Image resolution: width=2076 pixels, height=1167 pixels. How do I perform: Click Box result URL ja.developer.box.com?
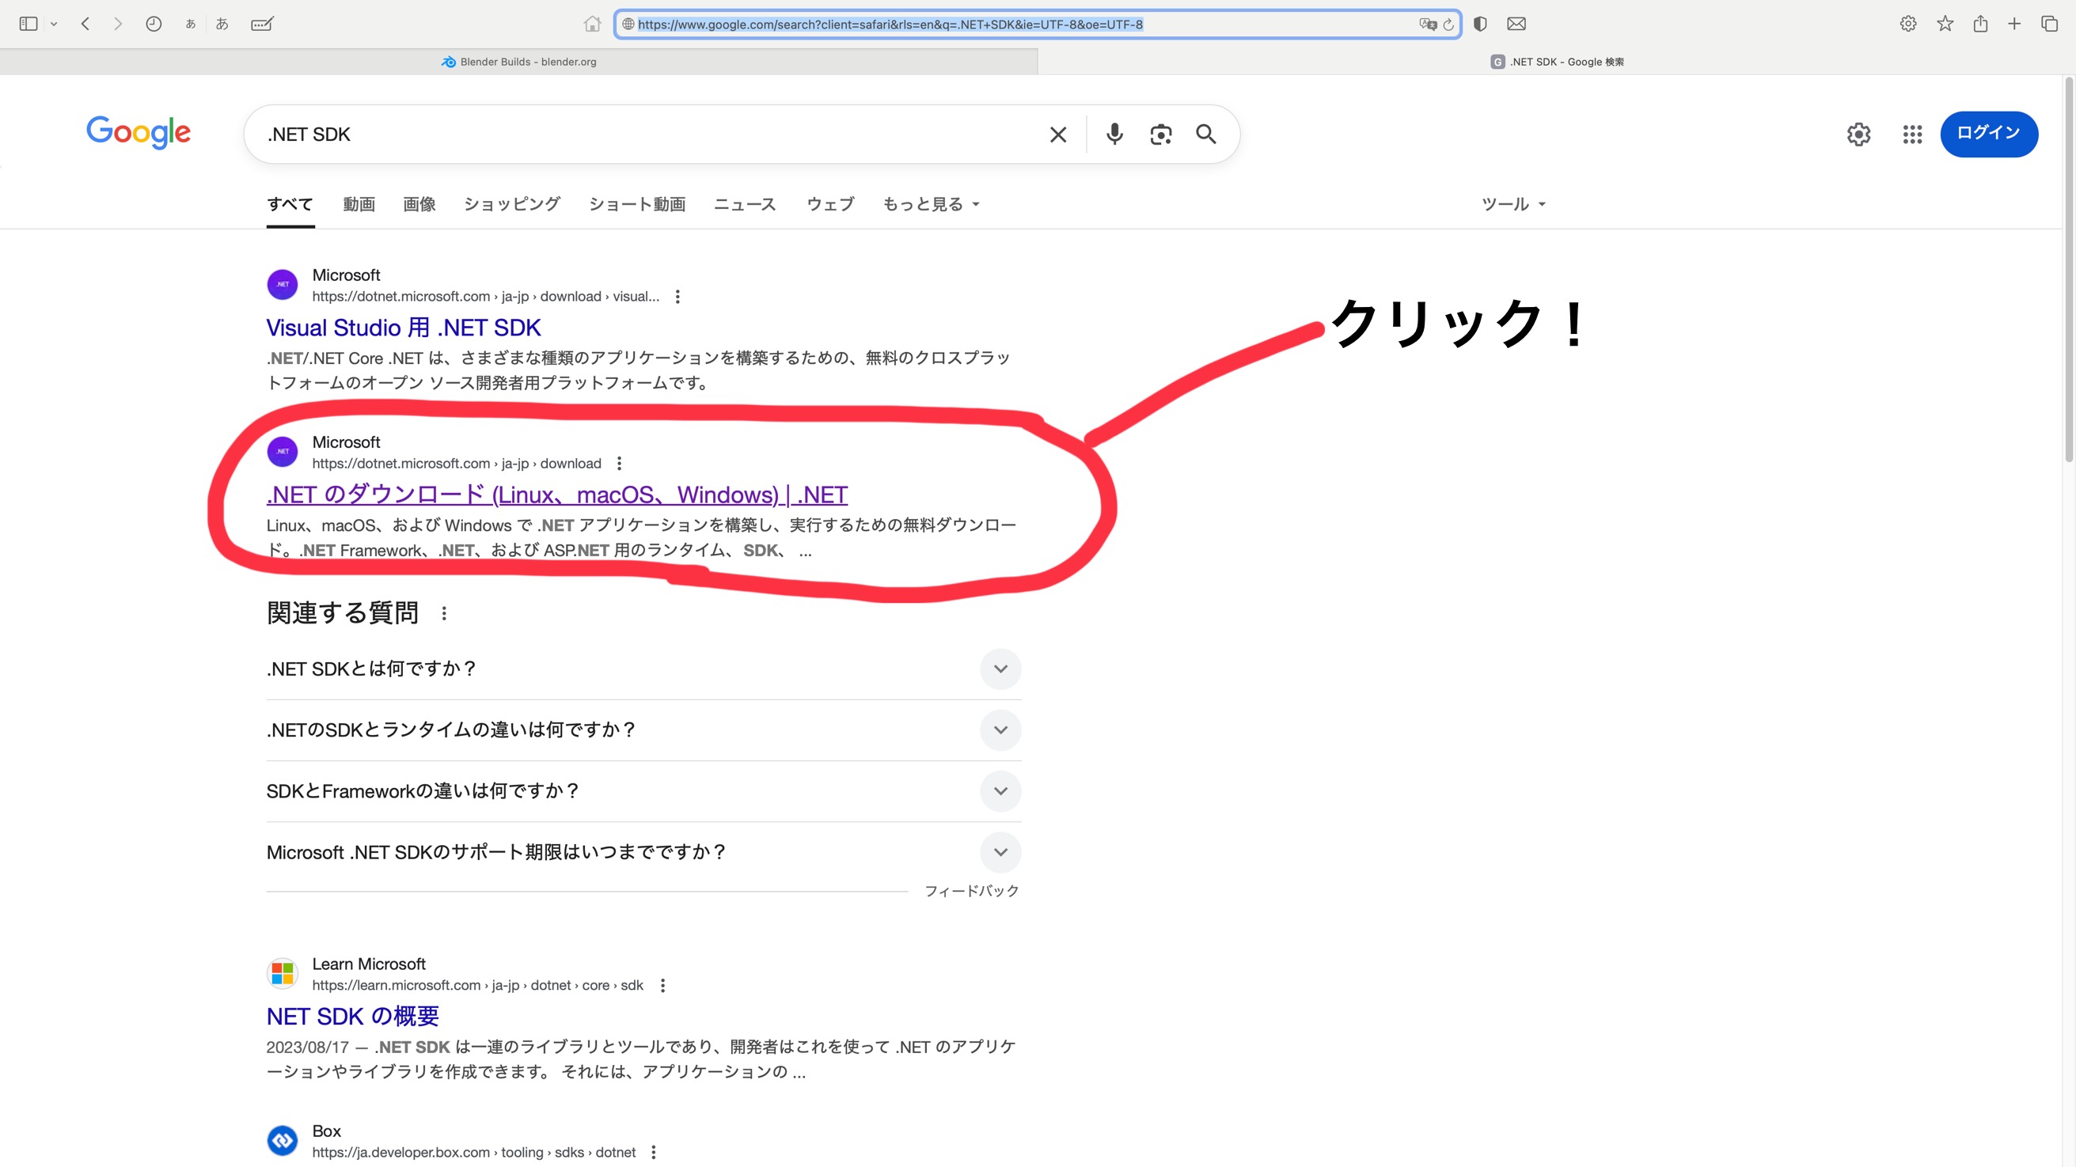[x=474, y=1153]
